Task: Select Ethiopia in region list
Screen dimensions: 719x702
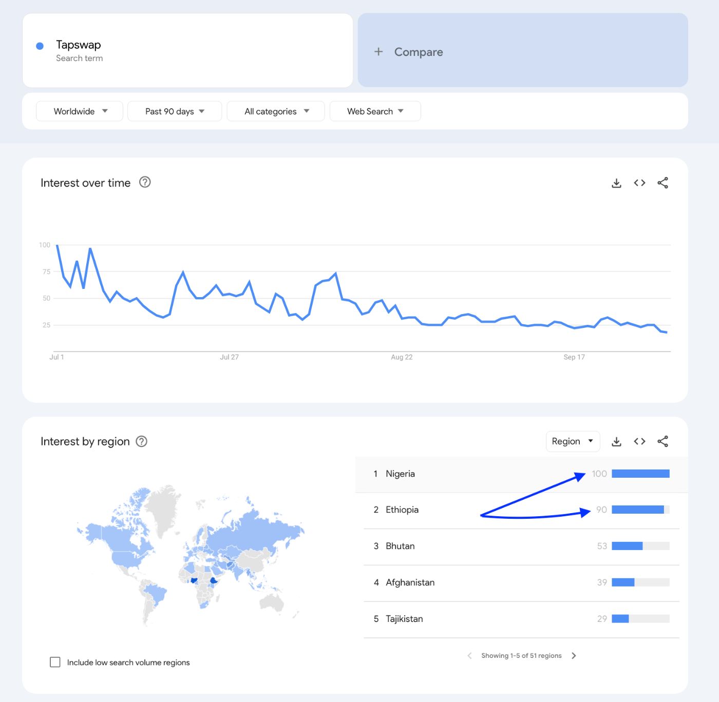Action: pos(521,510)
